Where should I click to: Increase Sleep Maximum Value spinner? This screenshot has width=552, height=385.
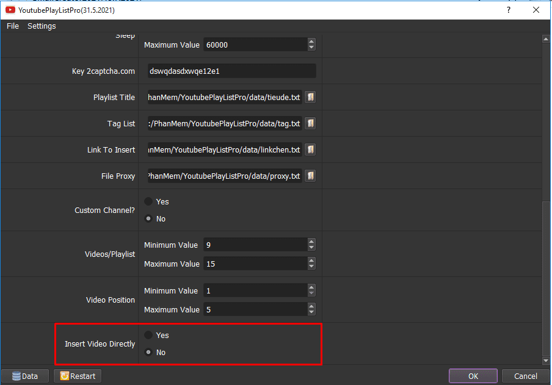[311, 41]
